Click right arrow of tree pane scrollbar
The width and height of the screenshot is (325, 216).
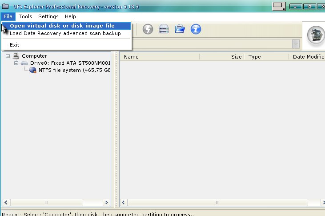[107, 202]
